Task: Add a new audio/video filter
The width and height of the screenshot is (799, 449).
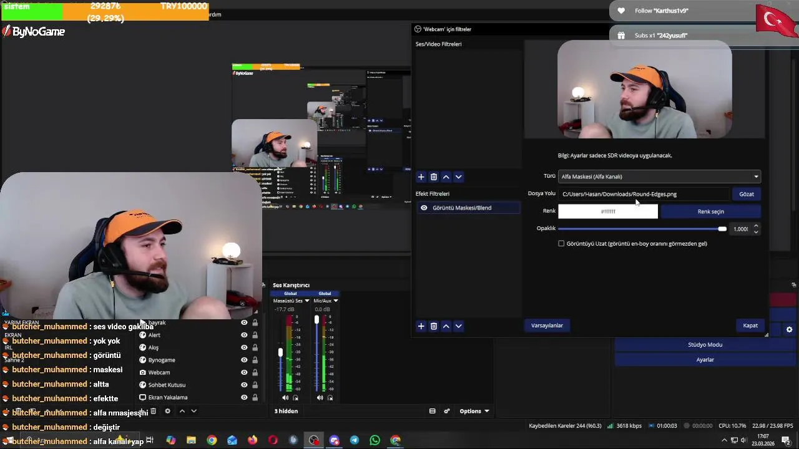Action: coord(421,177)
